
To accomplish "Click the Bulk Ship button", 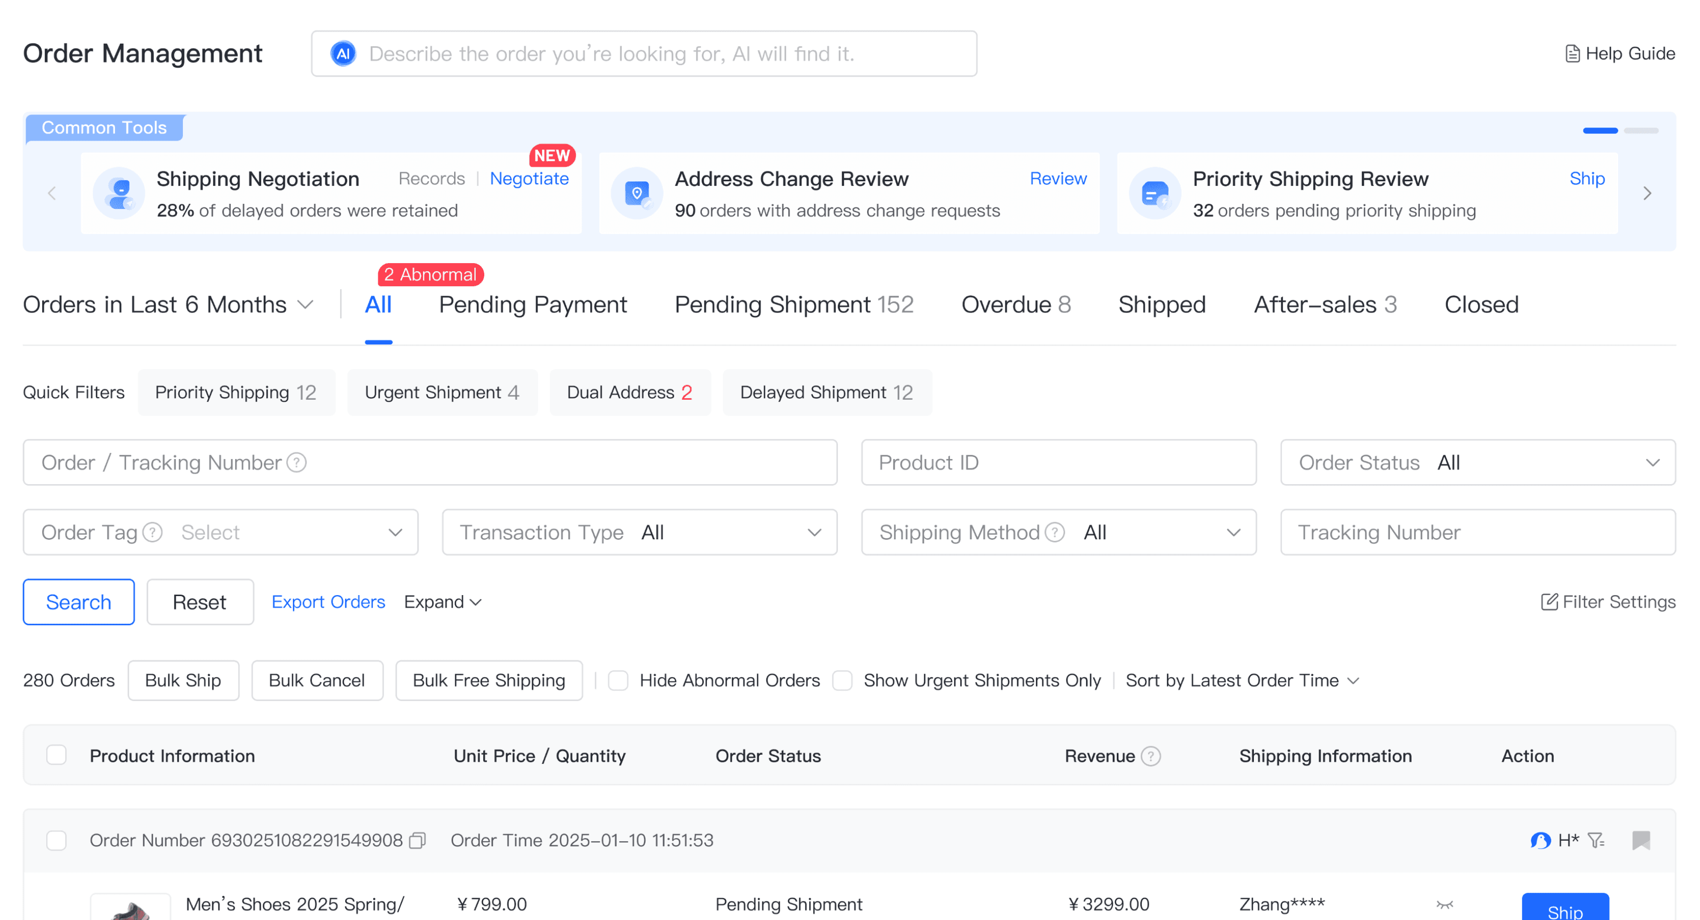I will 183,680.
